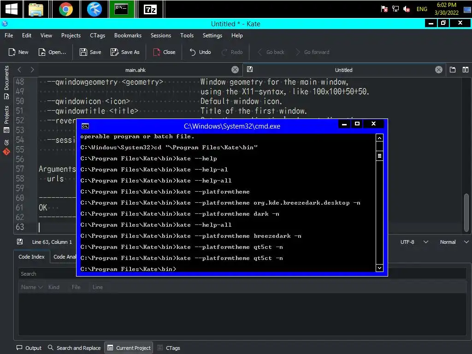The image size is (472, 354).
Task: Open the CTags menu
Action: (x=98, y=35)
